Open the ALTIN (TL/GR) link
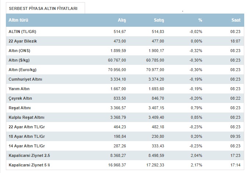Screen dimensions: 249x173 tap(23, 32)
